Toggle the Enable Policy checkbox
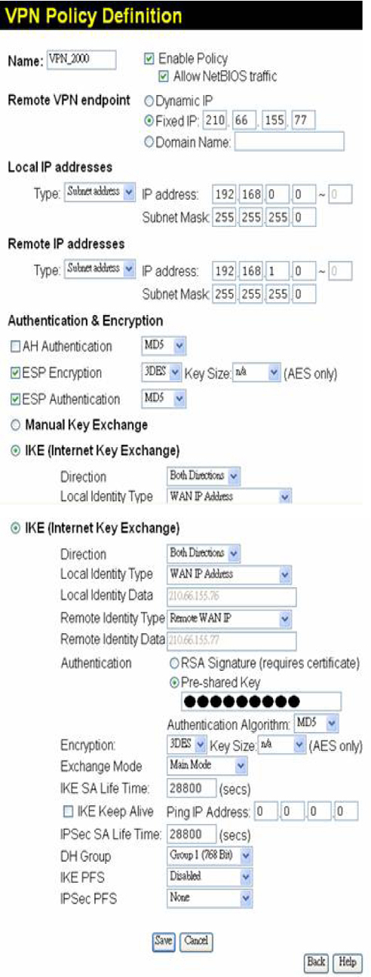Image resolution: width=371 pixels, height=977 pixels. click(149, 59)
